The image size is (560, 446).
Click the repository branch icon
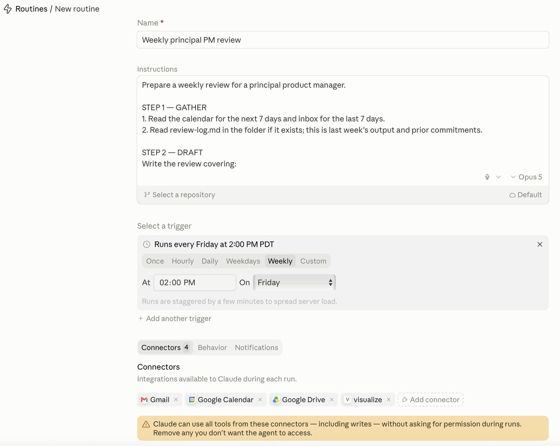(x=147, y=194)
